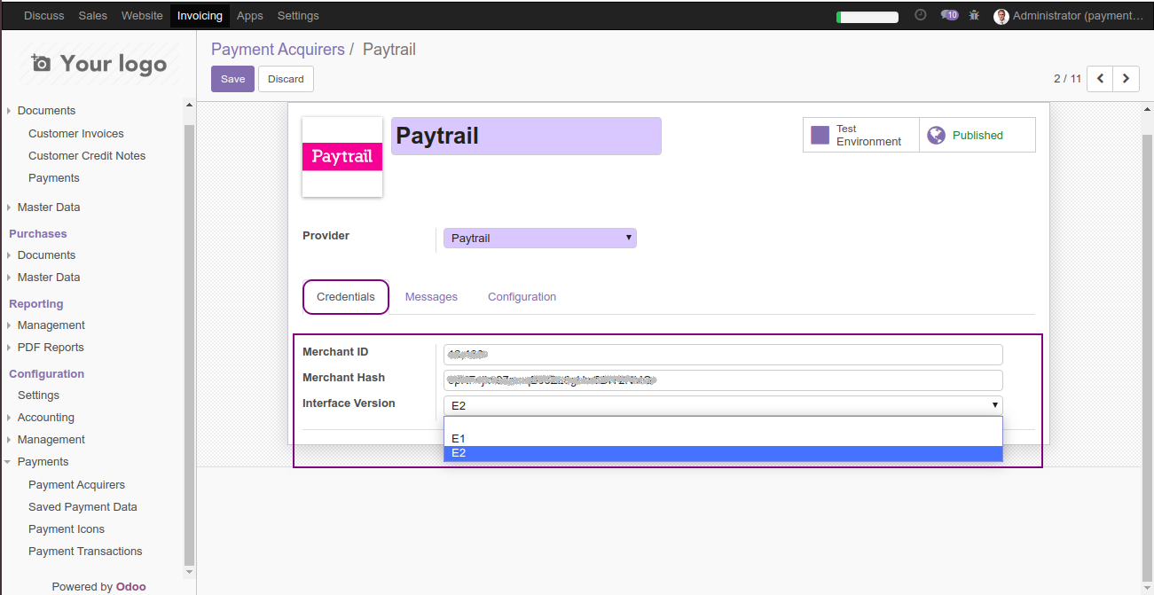Viewport: 1154px width, 595px height.
Task: Open the top Settings menu
Action: (298, 16)
